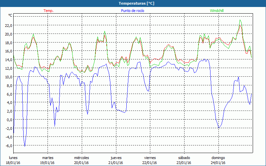Select the viernes 22/01/16 date label
The height and width of the screenshot is (166, 266).
coord(150,160)
